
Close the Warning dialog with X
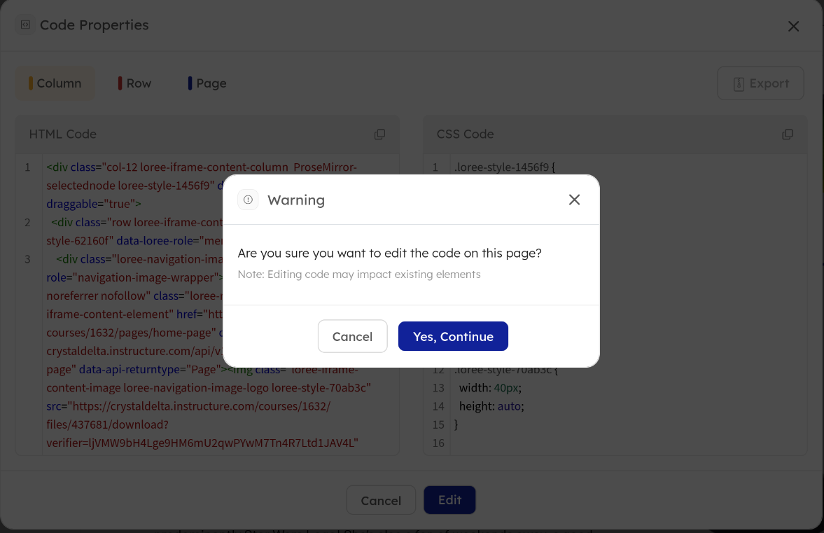pyautogui.click(x=574, y=200)
